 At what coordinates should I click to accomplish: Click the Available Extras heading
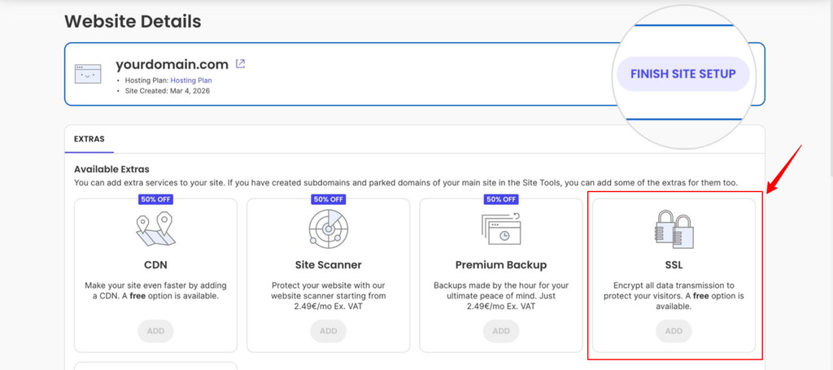click(111, 170)
